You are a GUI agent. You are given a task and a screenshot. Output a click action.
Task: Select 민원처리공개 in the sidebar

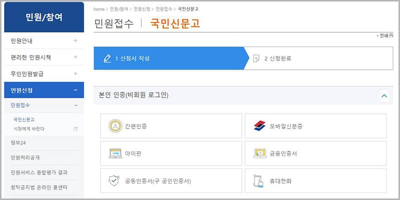(25, 158)
